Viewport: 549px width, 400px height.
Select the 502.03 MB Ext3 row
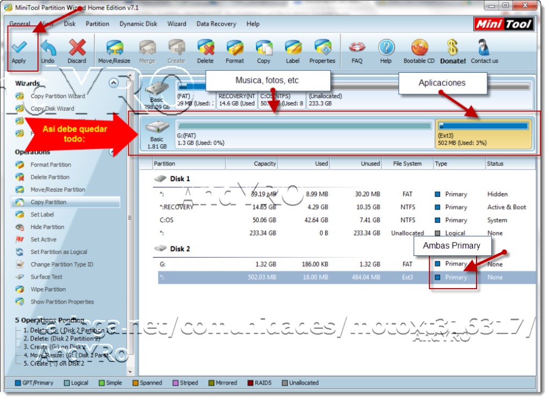point(346,277)
